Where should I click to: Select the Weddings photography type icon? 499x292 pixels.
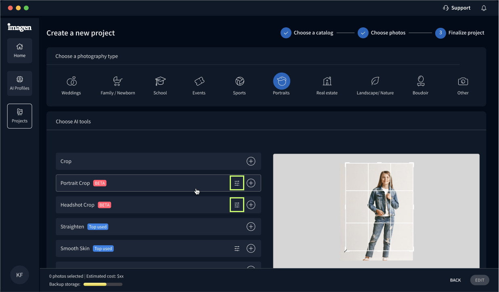coord(71,81)
